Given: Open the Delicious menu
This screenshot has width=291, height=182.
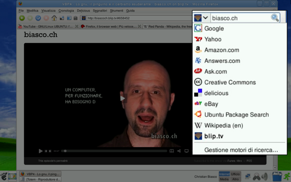Looking at the screenshot, I should tap(83, 11).
